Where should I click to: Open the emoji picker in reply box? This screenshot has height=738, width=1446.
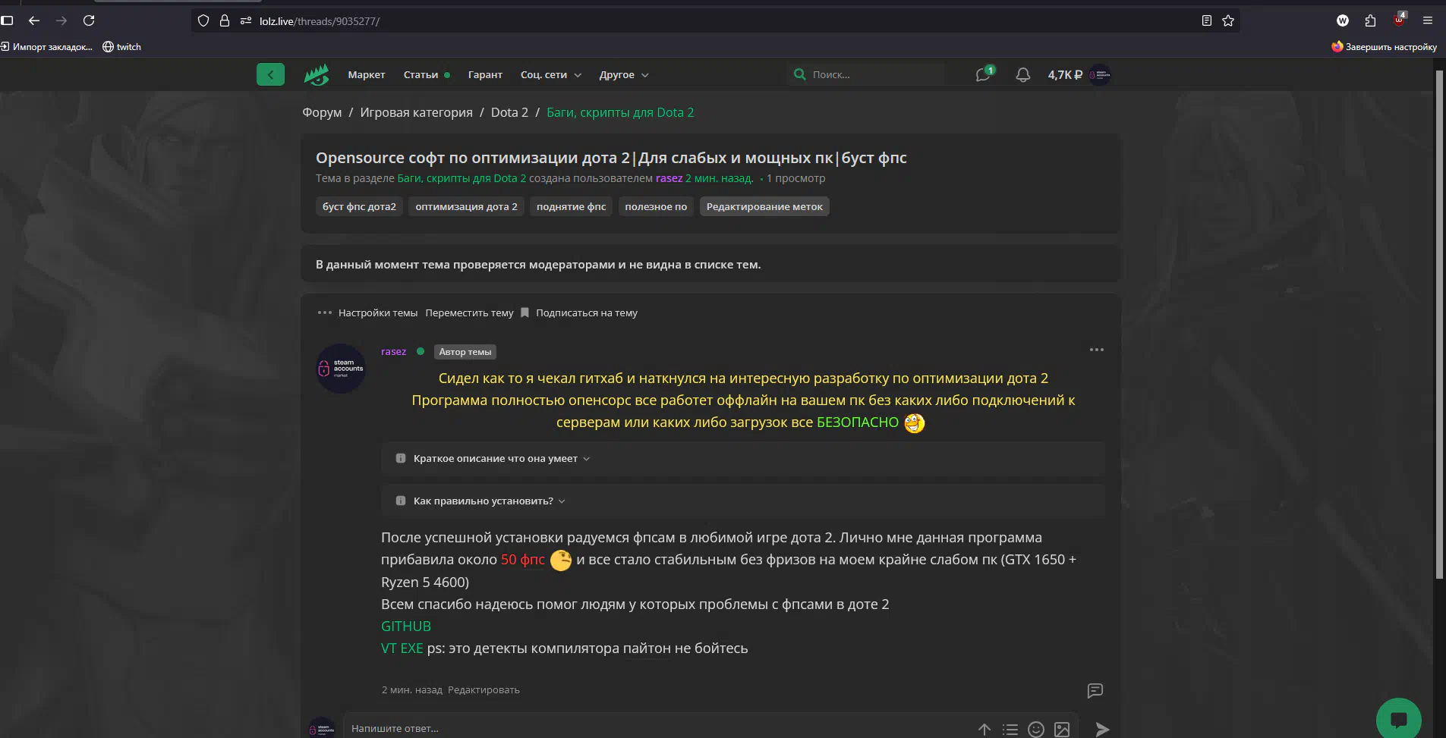click(1036, 729)
